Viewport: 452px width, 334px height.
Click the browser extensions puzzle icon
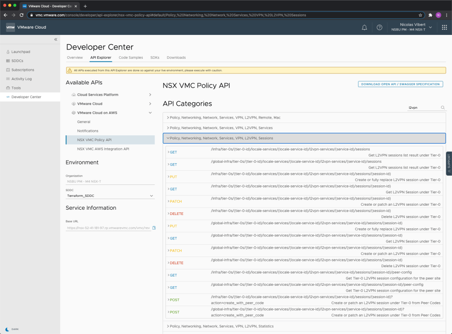[x=430, y=15]
